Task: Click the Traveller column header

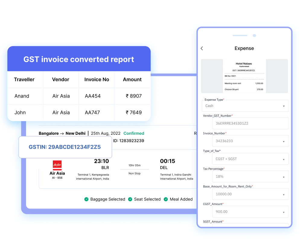Action: pyautogui.click(x=24, y=80)
